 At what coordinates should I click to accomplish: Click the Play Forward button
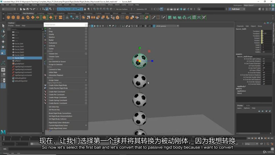pos(262,138)
